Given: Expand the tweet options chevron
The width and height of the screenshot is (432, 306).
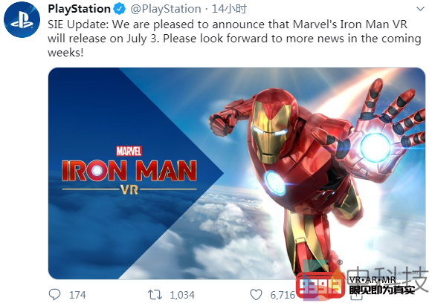Looking at the screenshot, I should coord(420,9).
